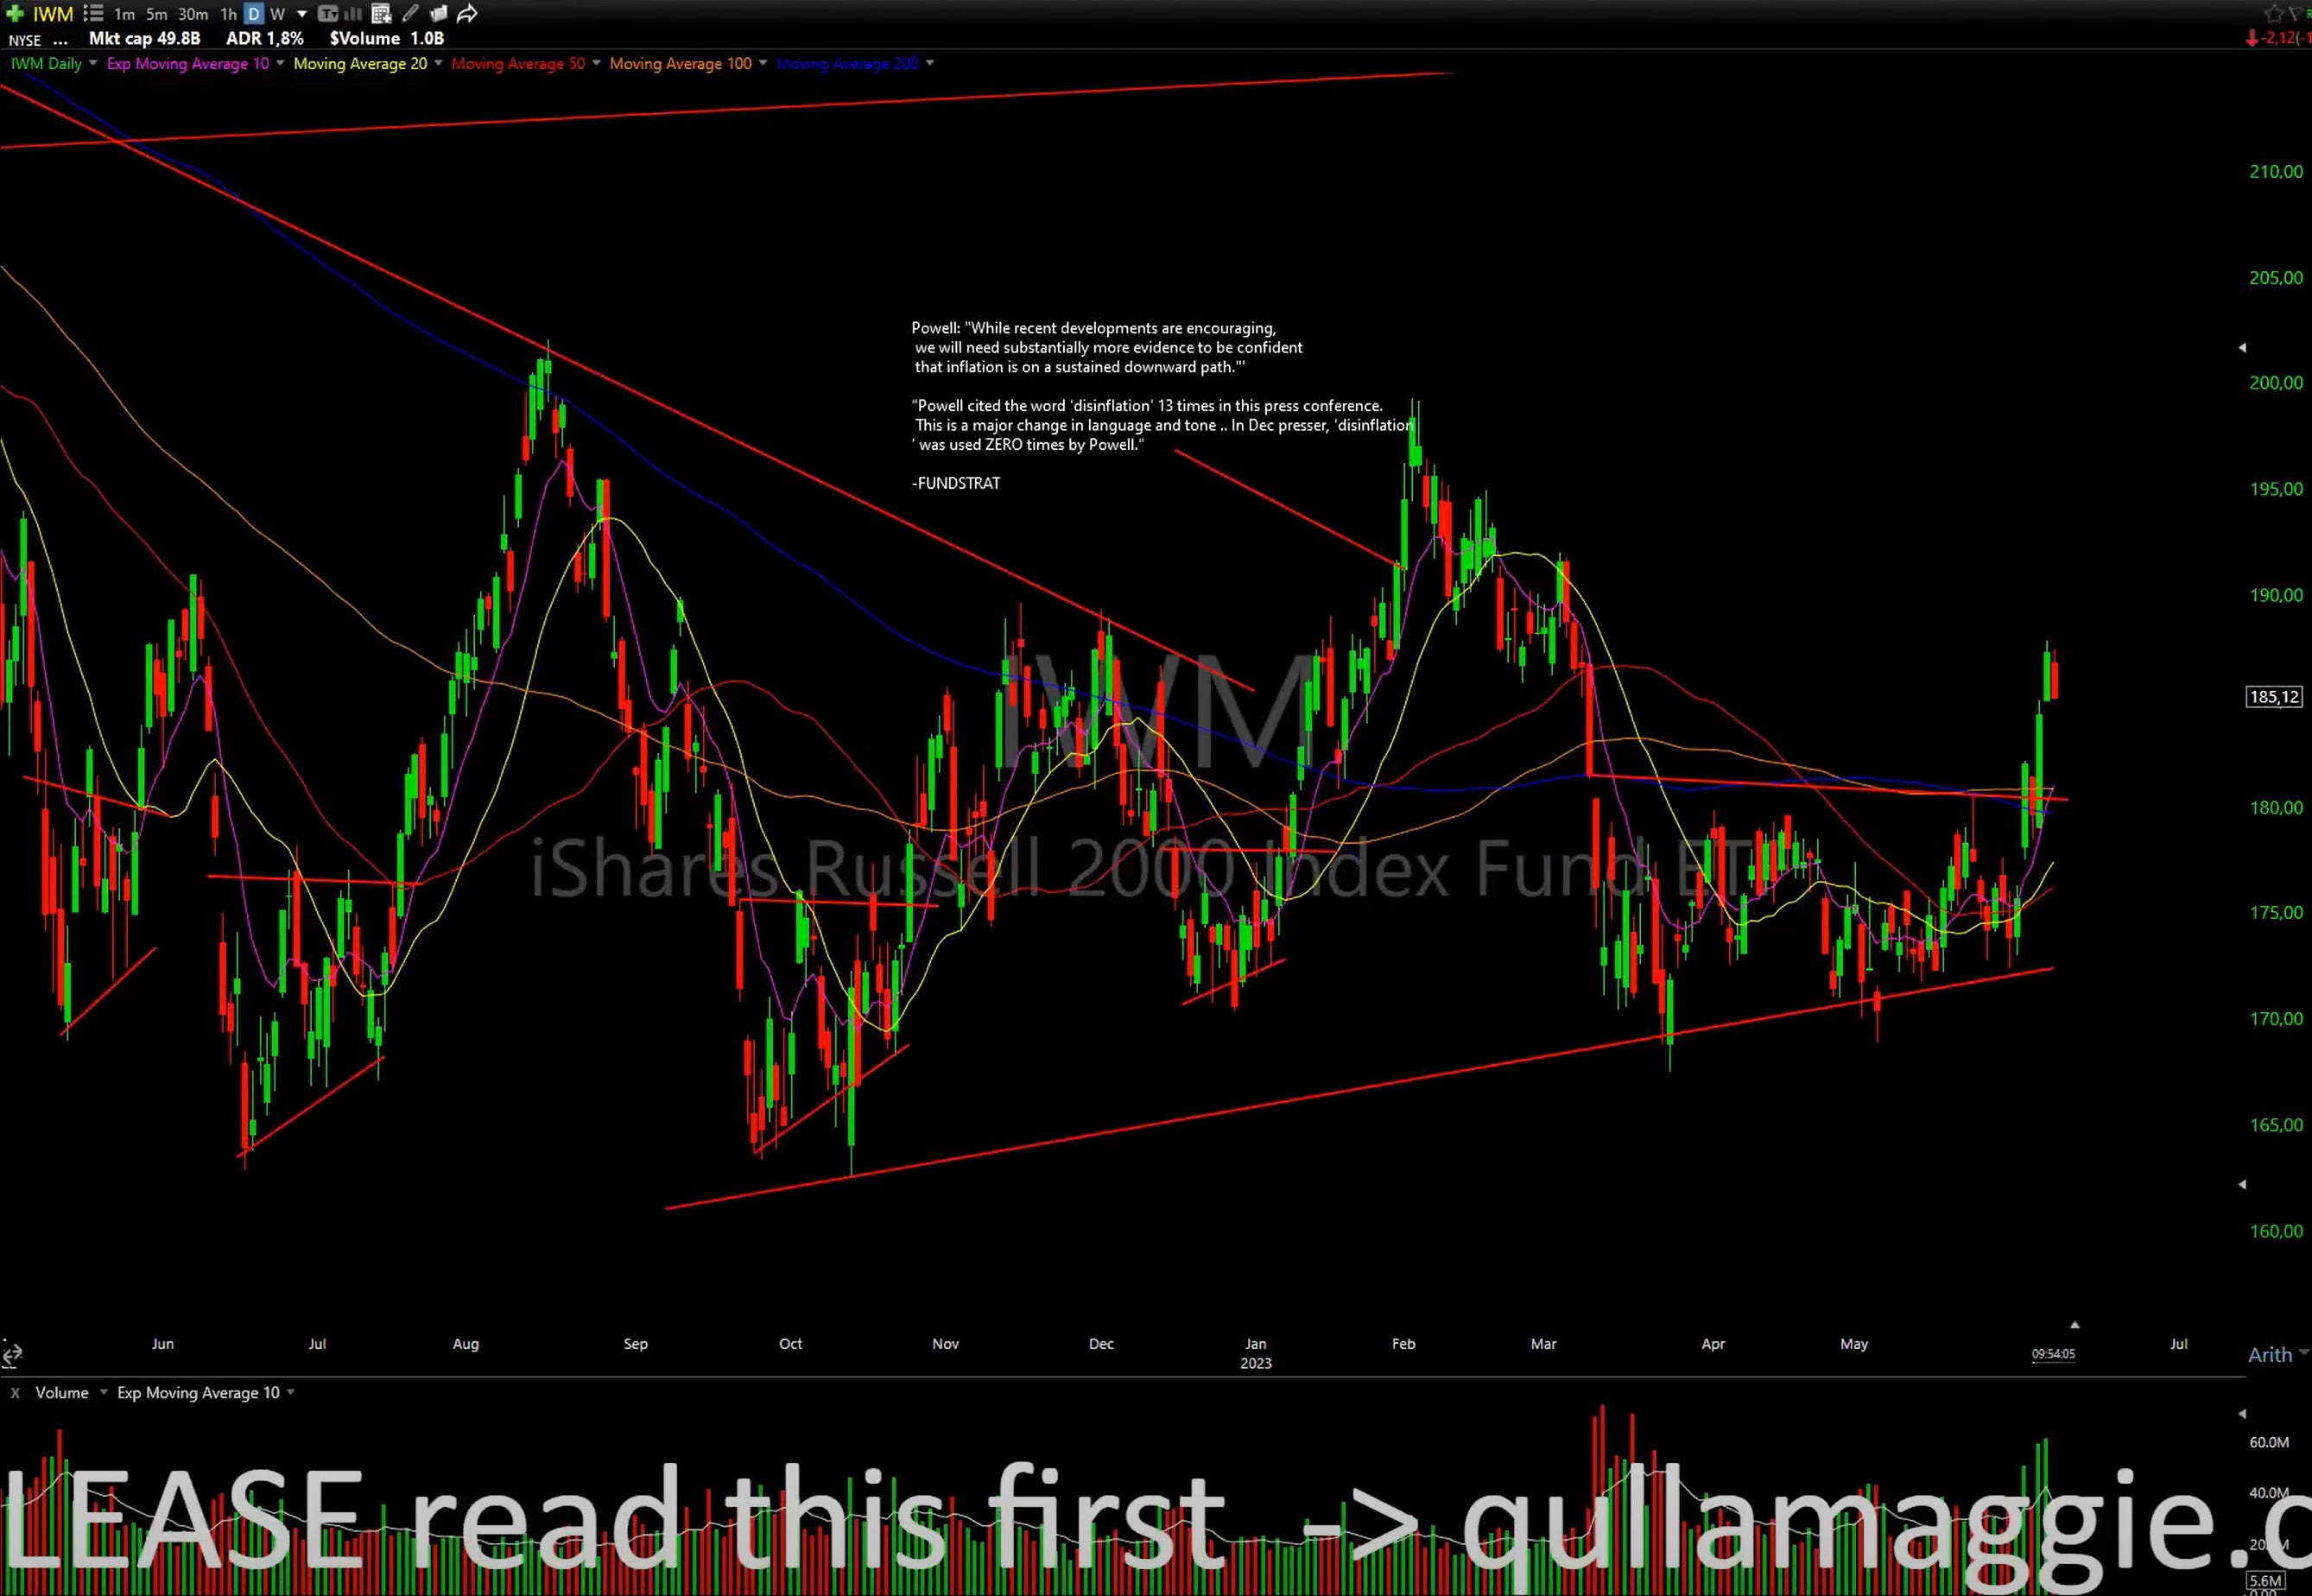
Task: Click the time-axis scroll arrows icon
Action: [12, 1355]
